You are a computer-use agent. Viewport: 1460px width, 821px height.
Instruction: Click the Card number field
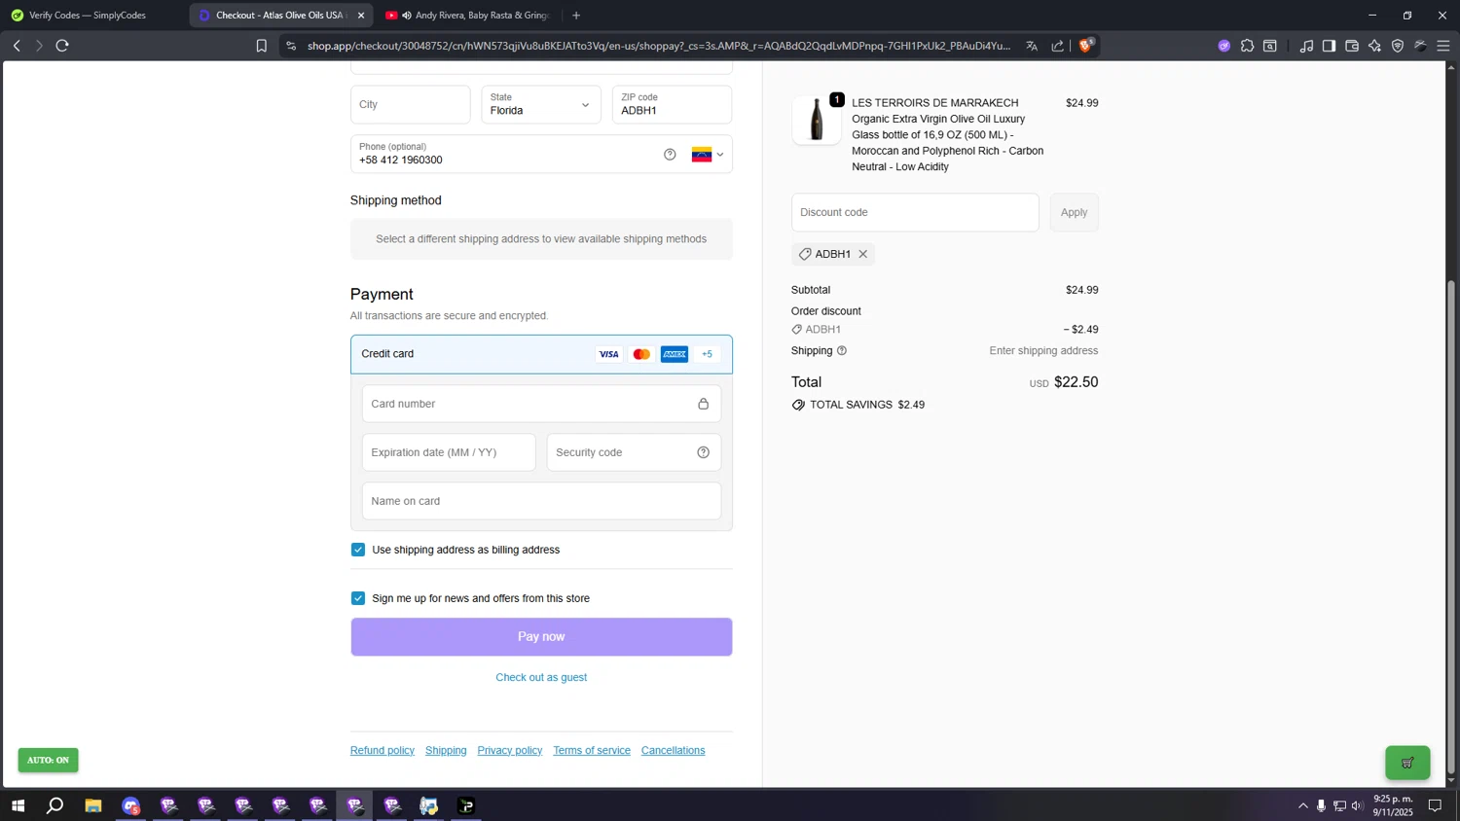click(x=541, y=404)
